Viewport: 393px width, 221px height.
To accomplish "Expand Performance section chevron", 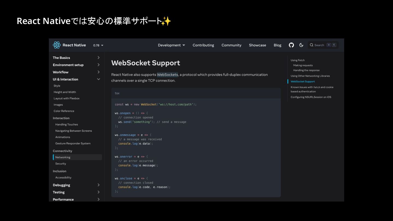I will tap(99, 199).
